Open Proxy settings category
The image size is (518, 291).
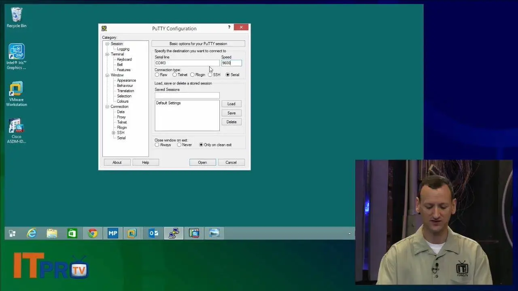tap(121, 117)
